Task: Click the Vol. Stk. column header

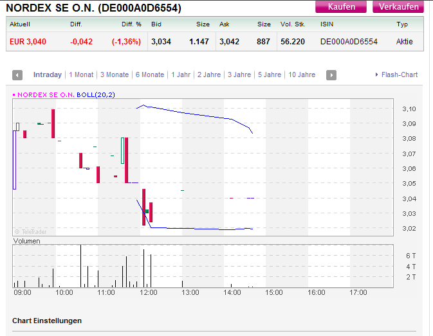Action: [293, 24]
